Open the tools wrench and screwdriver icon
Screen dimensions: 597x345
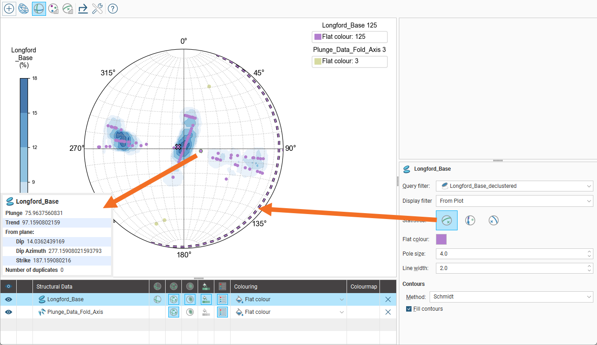(97, 9)
